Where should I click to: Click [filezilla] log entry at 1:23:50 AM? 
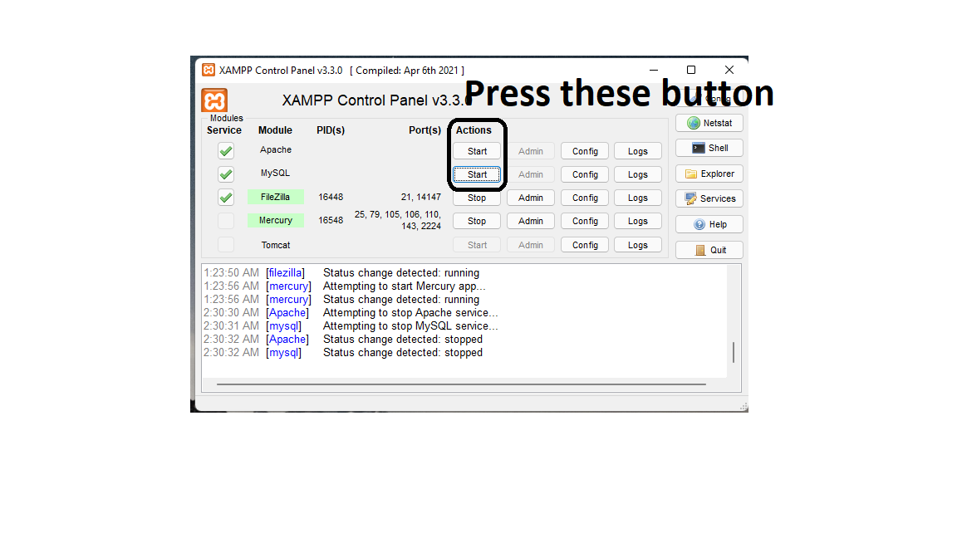click(341, 272)
